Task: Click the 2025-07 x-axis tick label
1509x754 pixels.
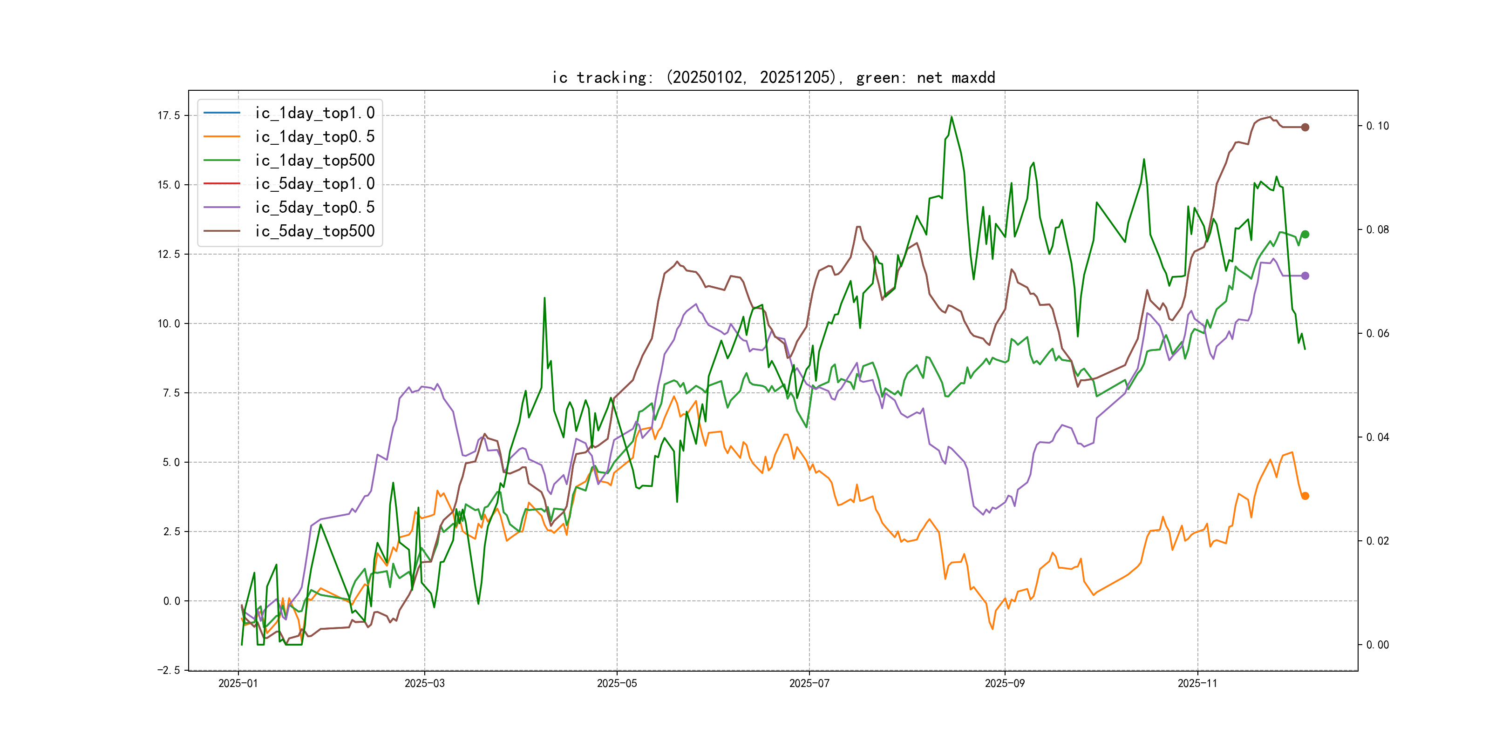Action: pos(809,683)
